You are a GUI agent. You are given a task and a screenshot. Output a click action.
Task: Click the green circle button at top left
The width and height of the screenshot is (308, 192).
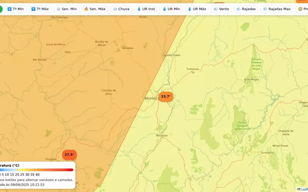click(x=1, y=9)
